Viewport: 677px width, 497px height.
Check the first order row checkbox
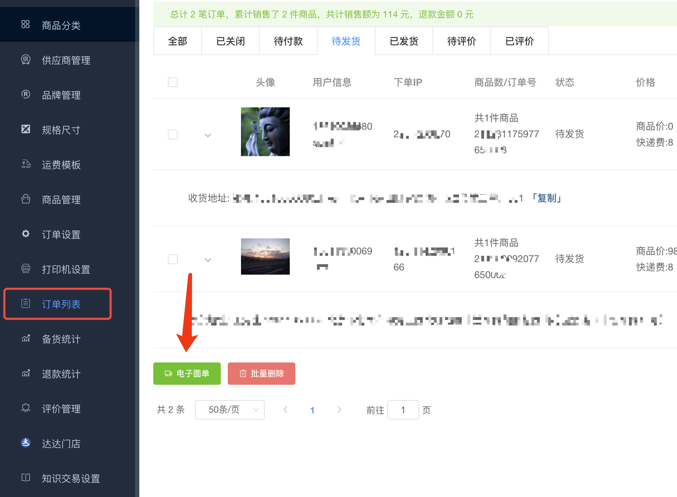[173, 135]
